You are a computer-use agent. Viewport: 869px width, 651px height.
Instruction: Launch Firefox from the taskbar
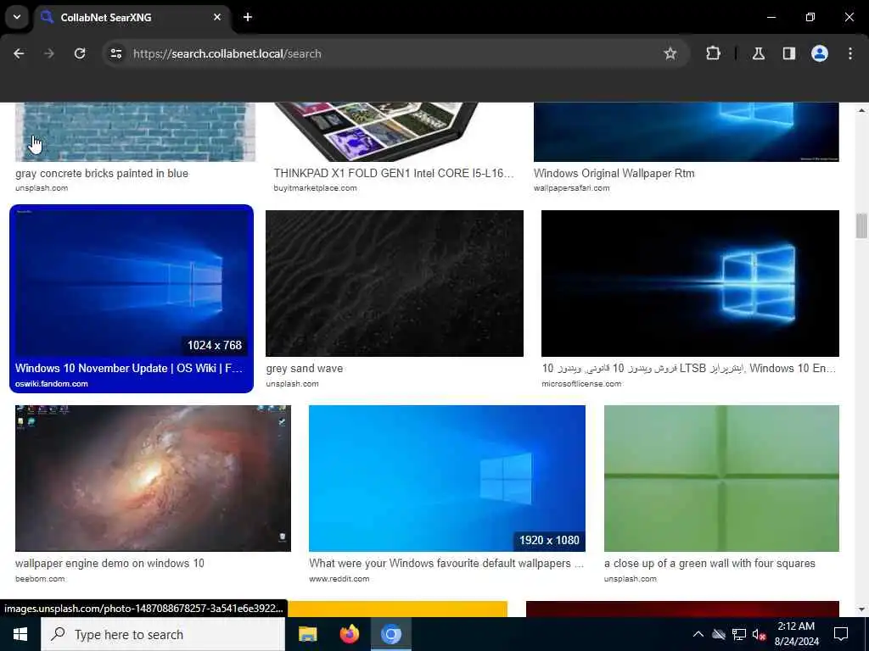click(x=349, y=634)
